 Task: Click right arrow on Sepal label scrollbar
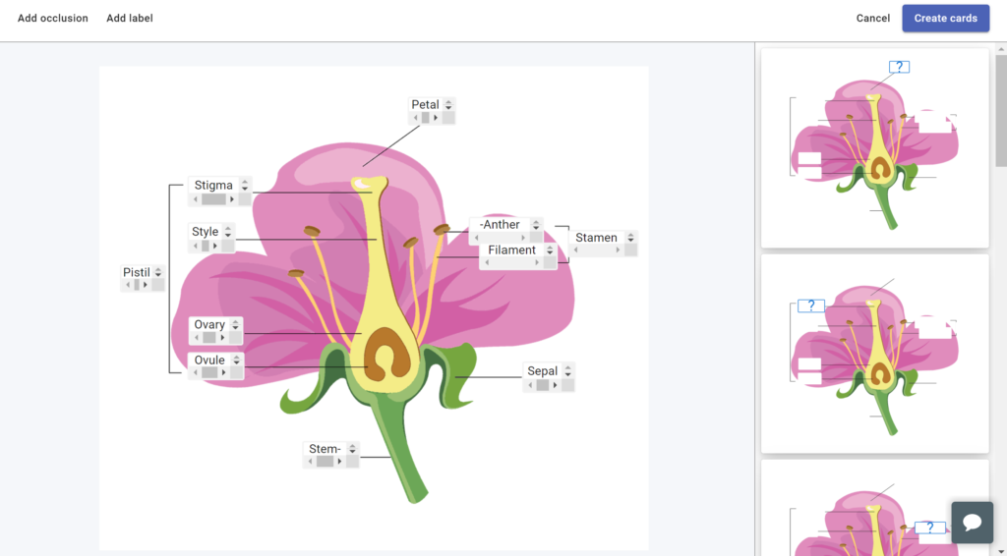coord(556,385)
